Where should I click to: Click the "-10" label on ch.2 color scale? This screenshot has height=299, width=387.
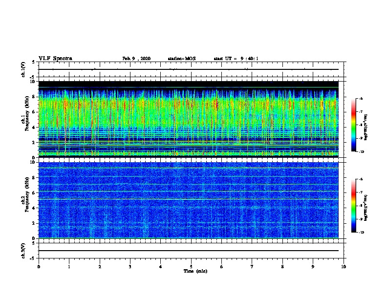point(361,233)
